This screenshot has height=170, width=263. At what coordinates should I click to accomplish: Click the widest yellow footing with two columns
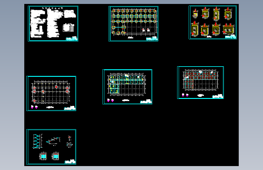point(228,30)
